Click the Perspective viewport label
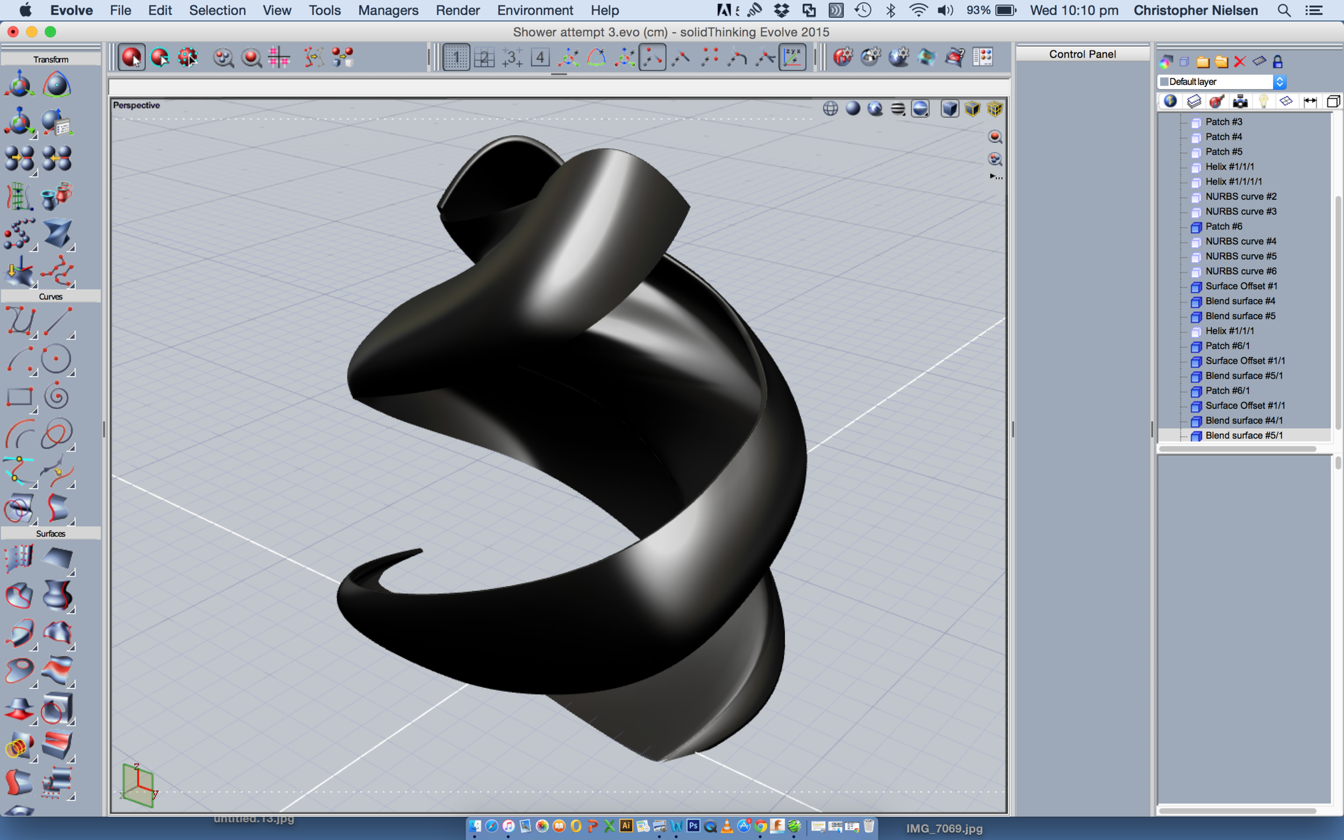1344x840 pixels. [136, 105]
